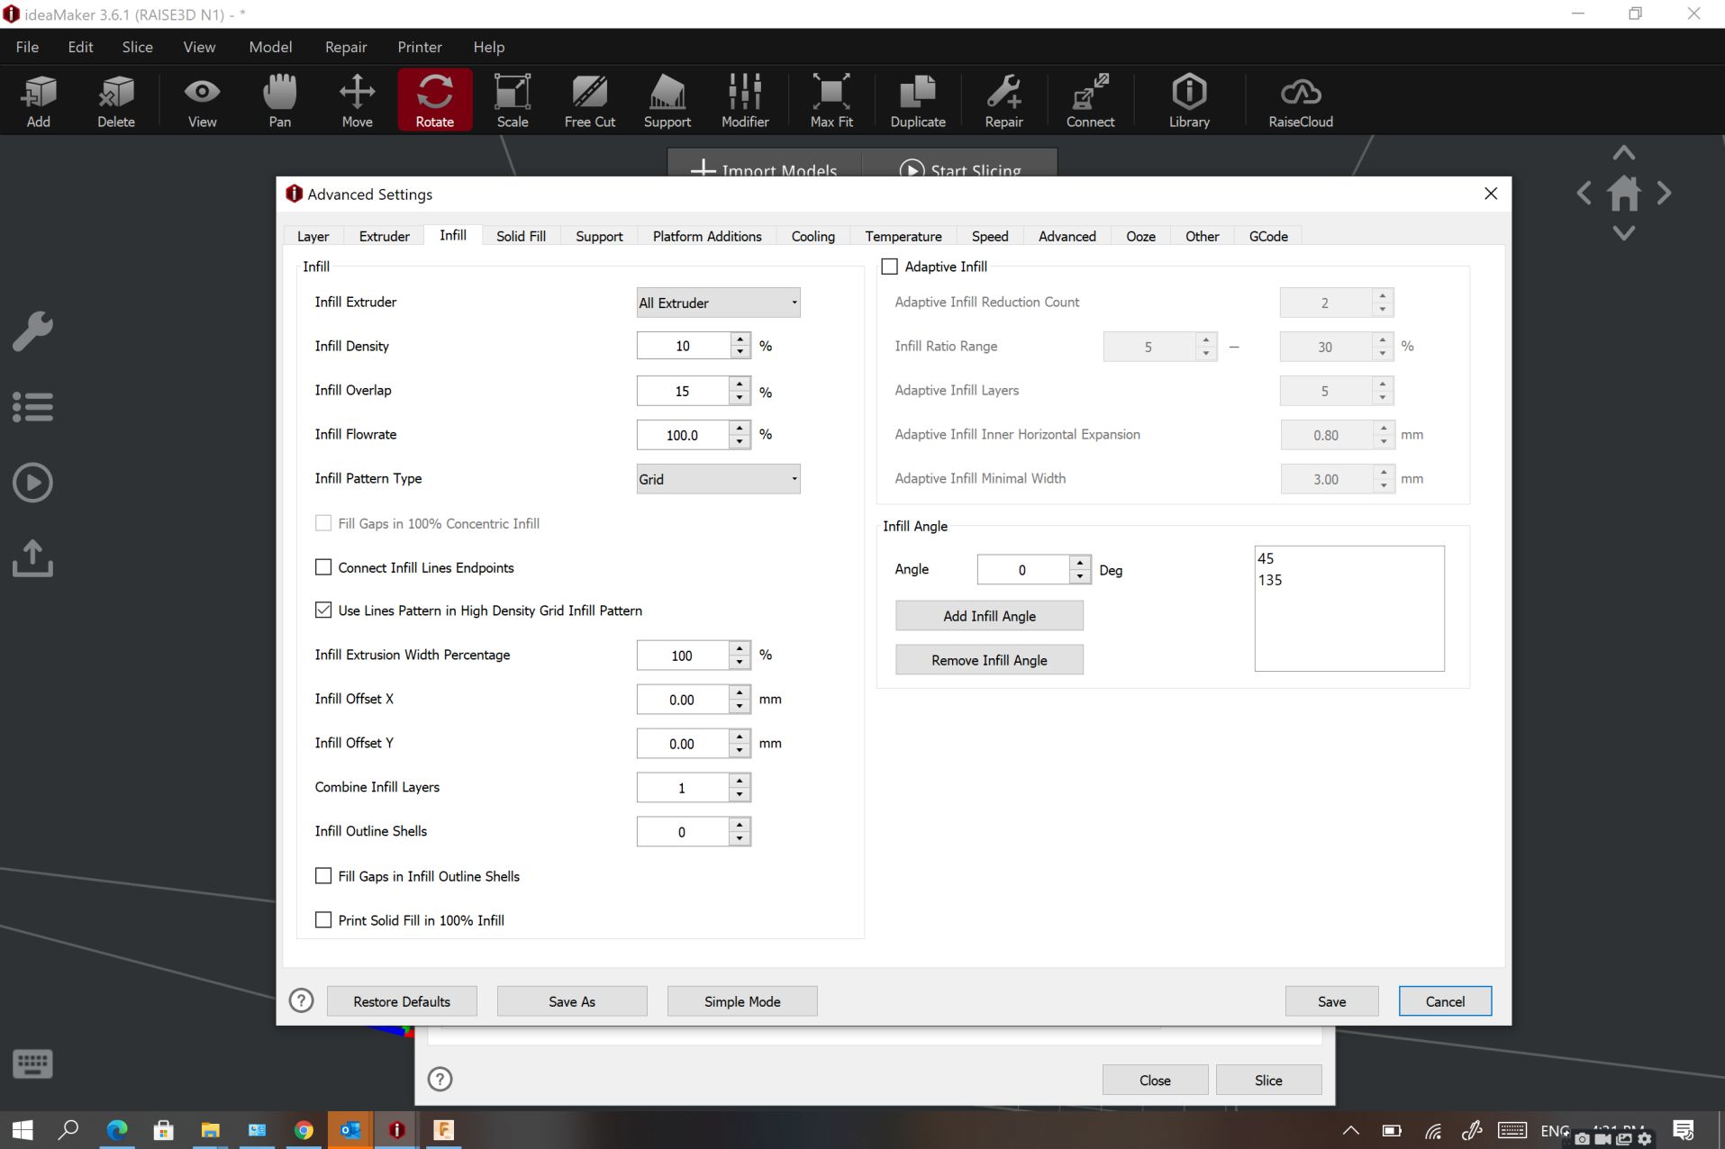Switch to the Layer tab
The image size is (1725, 1149).
(x=313, y=236)
